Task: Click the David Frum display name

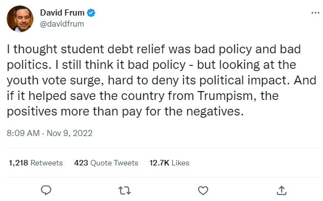Action: click(x=62, y=13)
